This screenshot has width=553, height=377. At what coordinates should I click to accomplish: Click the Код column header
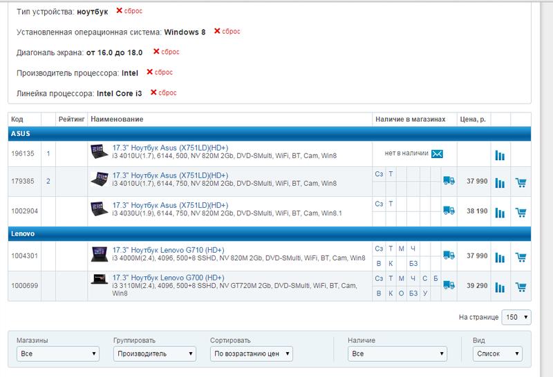[17, 119]
